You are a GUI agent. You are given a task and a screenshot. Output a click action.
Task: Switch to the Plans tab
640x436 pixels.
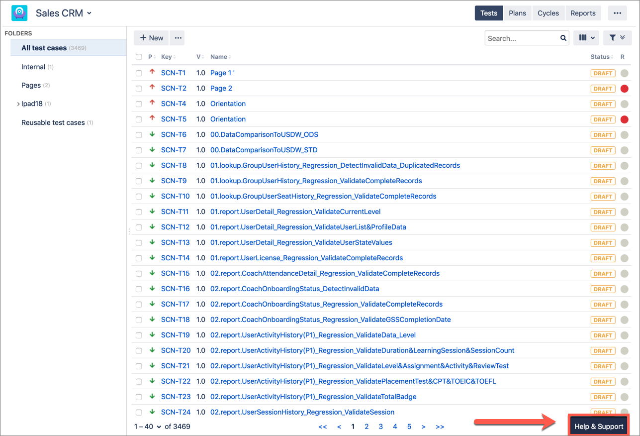click(x=517, y=13)
